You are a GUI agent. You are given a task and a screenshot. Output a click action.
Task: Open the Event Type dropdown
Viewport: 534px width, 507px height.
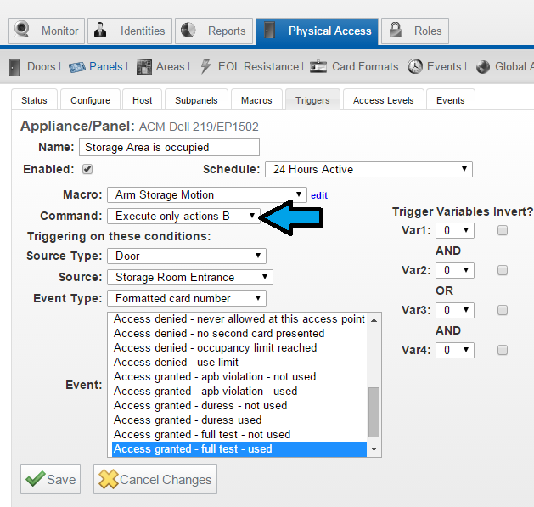pyautogui.click(x=186, y=298)
